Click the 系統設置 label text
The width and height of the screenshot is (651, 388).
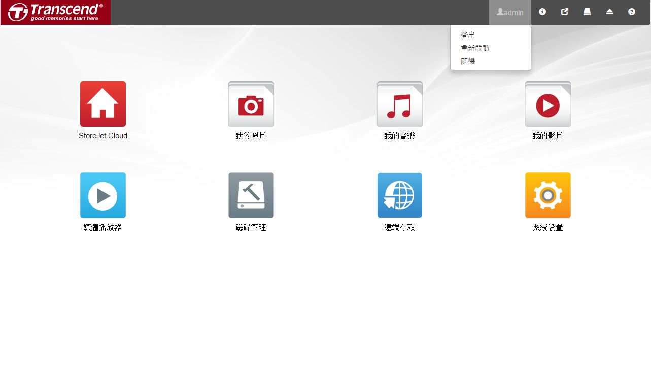pyautogui.click(x=548, y=227)
